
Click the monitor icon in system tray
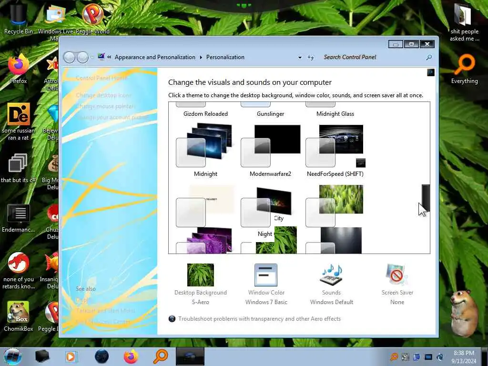pos(428,356)
